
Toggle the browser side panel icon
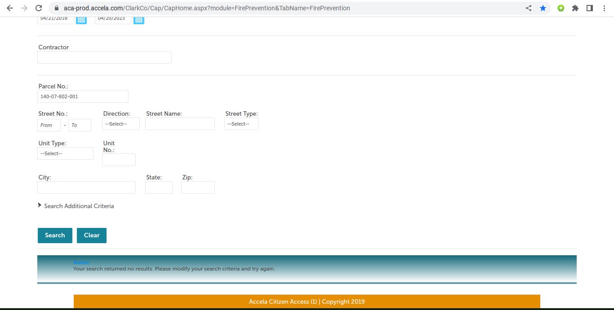click(x=589, y=8)
